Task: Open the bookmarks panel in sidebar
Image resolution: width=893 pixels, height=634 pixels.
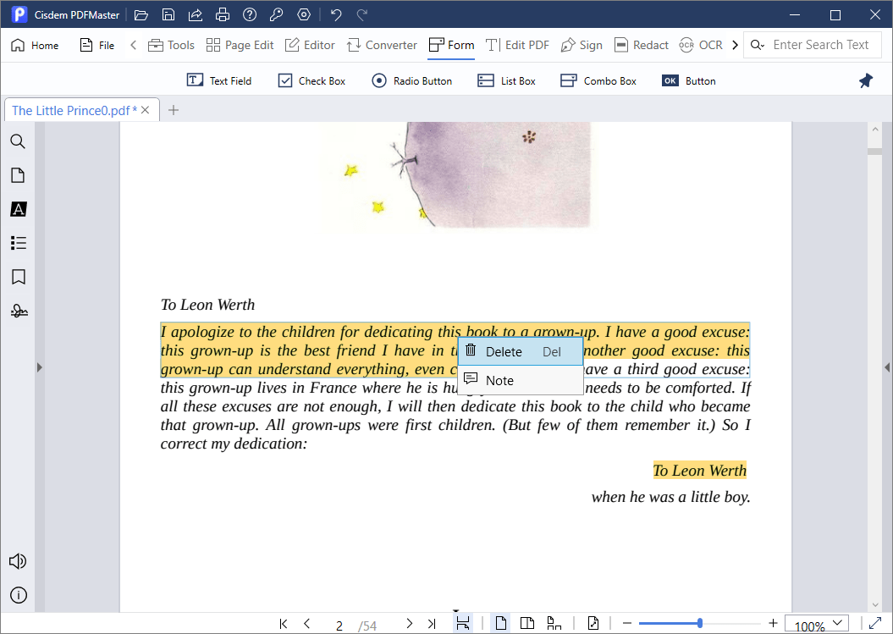Action: click(19, 278)
